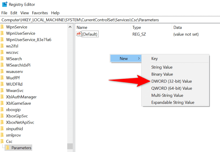Click the Csc folder icon in tree

pos(2,141)
